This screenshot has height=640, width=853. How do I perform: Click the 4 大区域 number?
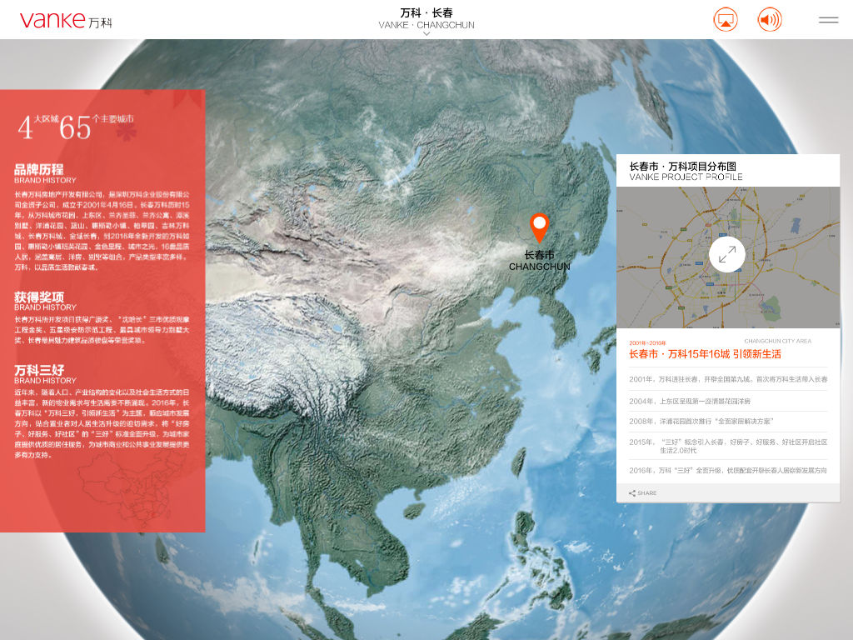25,127
